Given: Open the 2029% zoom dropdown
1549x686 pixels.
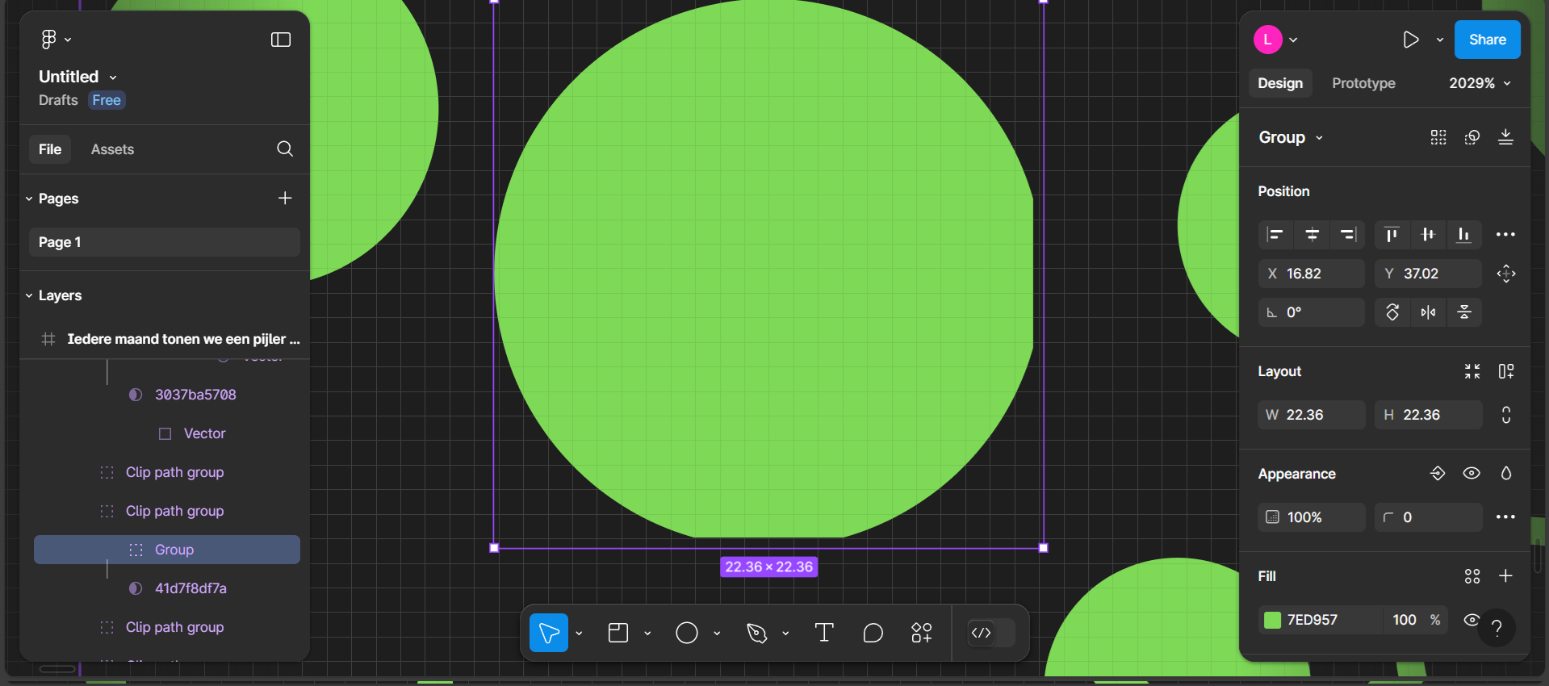Looking at the screenshot, I should click(x=1480, y=83).
